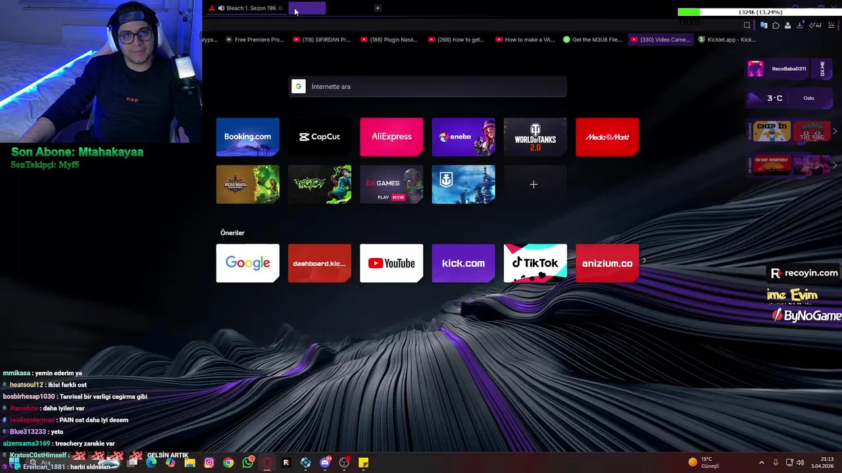Screen dimensions: 842x473
Task: Add a new speed dial with plus tile
Action: [x=535, y=184]
